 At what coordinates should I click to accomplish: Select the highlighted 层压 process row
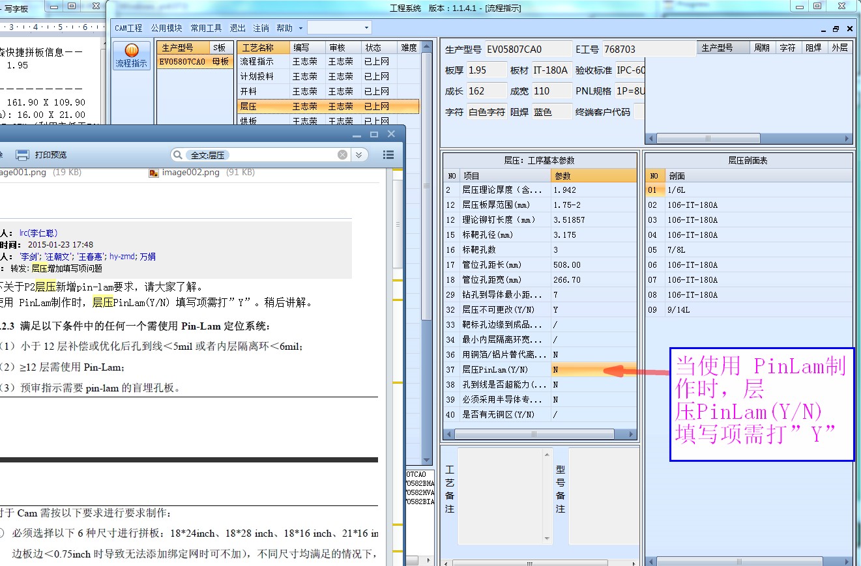(328, 106)
